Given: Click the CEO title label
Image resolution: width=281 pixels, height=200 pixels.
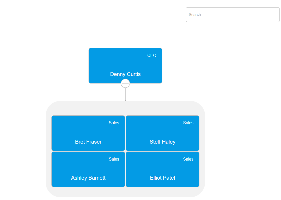Looking at the screenshot, I should tap(152, 55).
